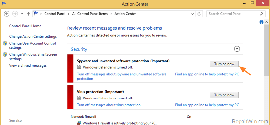Viewport: 270px width, 125px height.
Task: Turn off messages about spyware protection
Action: 121,76
